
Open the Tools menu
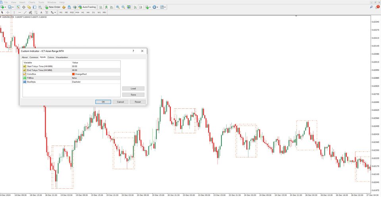pyautogui.click(x=41, y=2)
